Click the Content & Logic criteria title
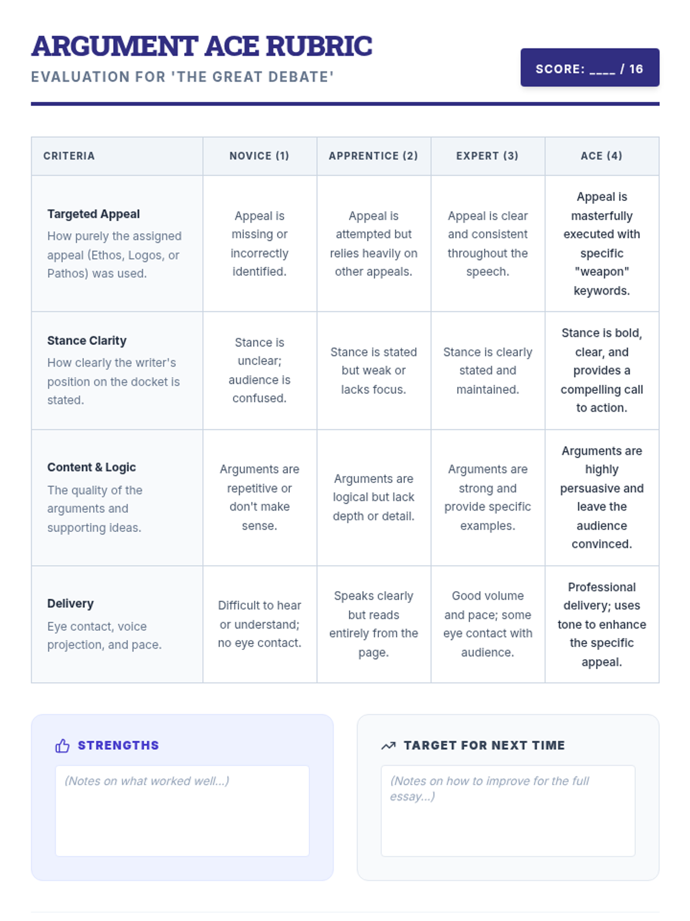The image size is (690, 921). coord(91,467)
